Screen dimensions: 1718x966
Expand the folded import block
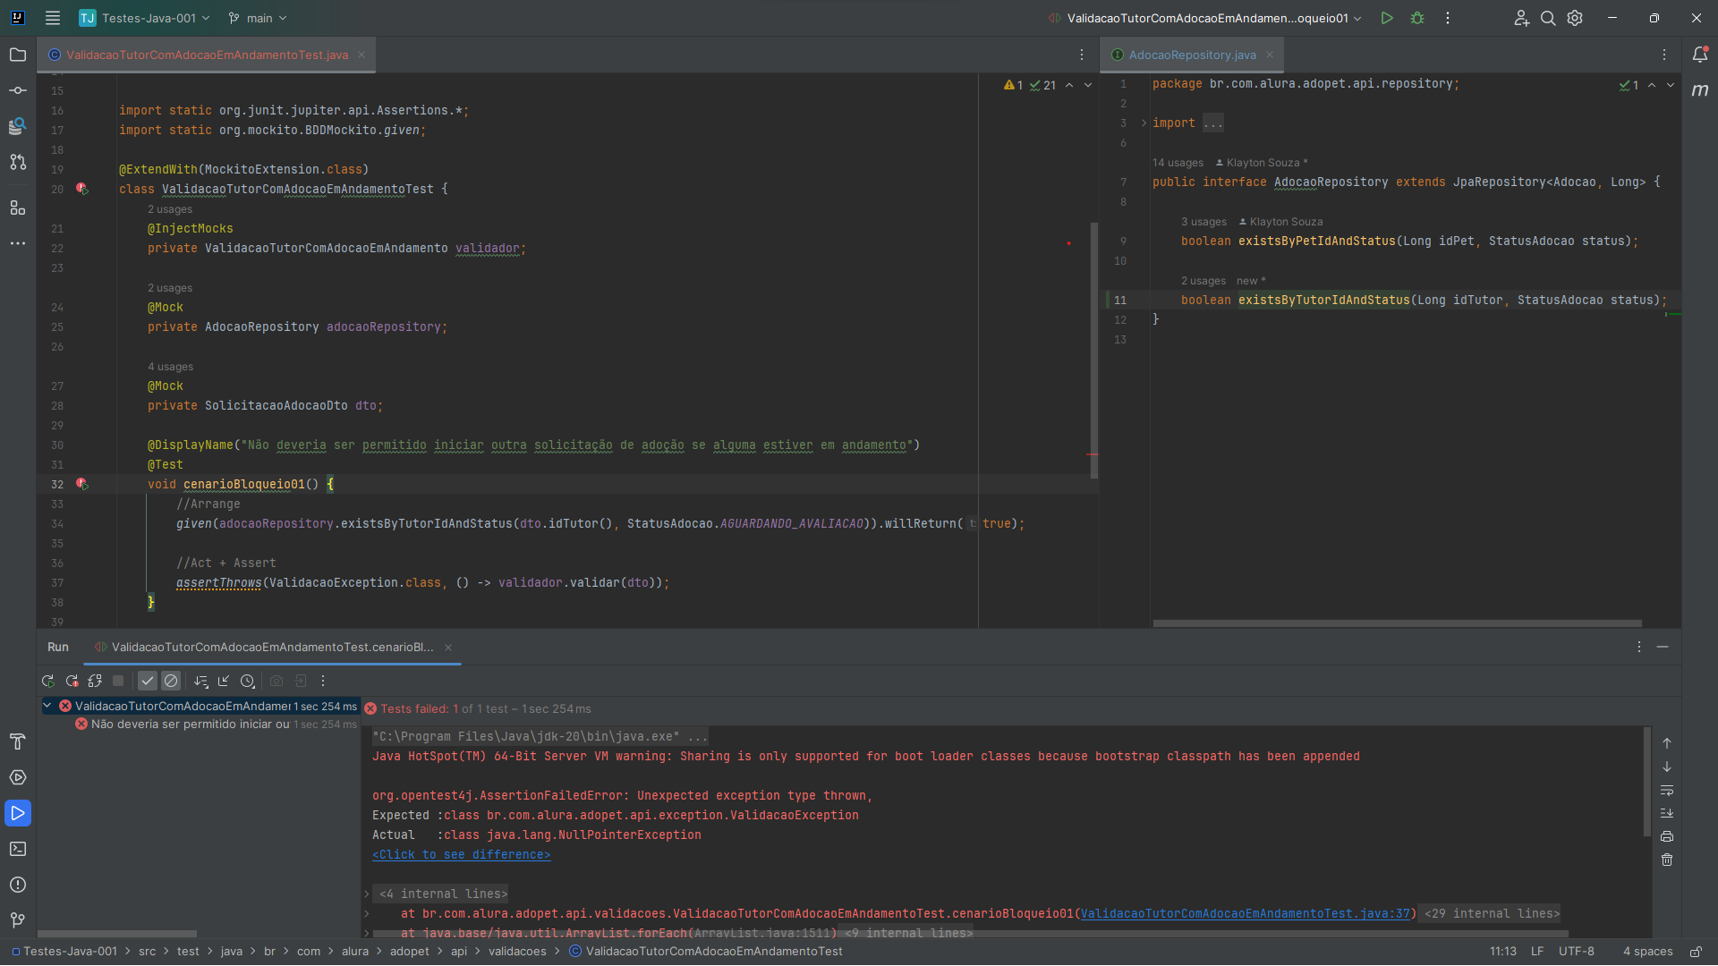pos(1144,123)
